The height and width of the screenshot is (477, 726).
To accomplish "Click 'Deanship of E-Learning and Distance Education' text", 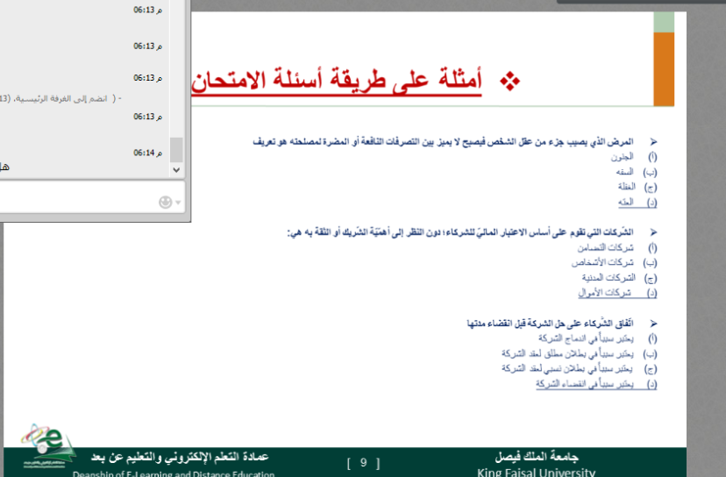I will (174, 473).
